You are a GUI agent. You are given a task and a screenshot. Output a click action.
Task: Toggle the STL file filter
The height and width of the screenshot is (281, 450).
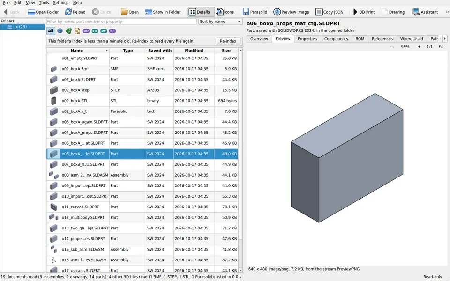click(x=95, y=31)
